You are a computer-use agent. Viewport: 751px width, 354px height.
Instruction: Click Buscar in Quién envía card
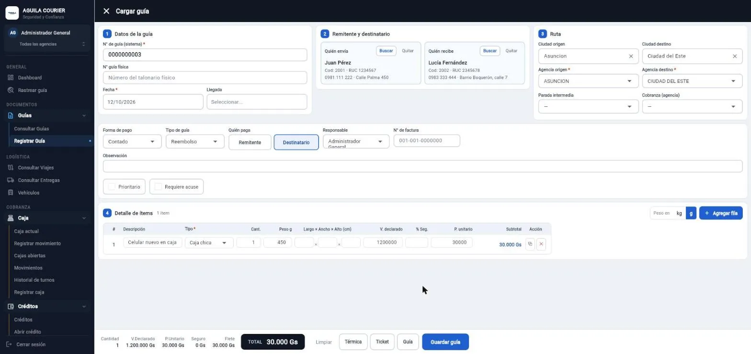coord(386,51)
